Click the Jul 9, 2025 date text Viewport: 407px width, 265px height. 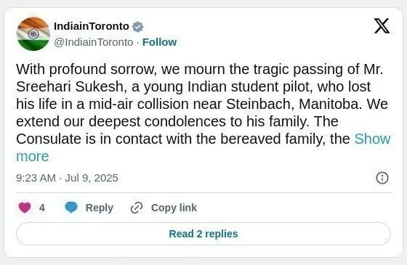coord(92,178)
